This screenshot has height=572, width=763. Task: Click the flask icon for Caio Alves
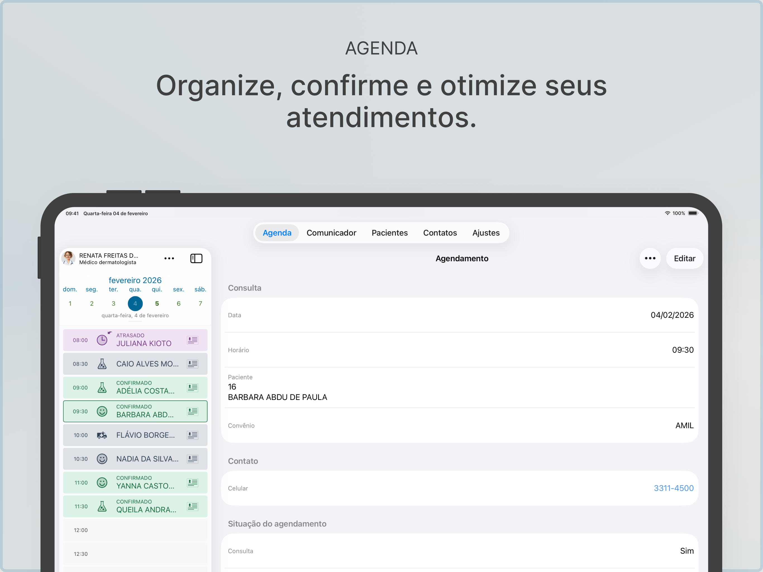tap(102, 364)
